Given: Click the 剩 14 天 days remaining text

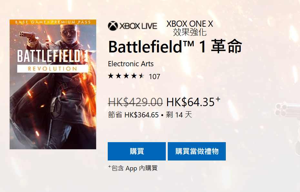Looking at the screenshot, I should (179, 115).
